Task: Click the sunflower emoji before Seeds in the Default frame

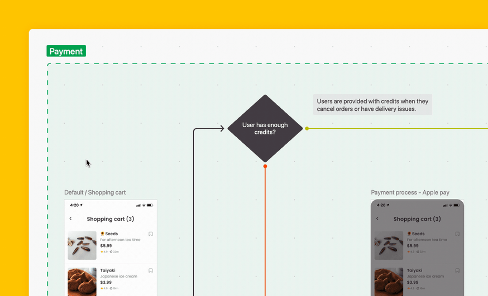Action: point(102,234)
